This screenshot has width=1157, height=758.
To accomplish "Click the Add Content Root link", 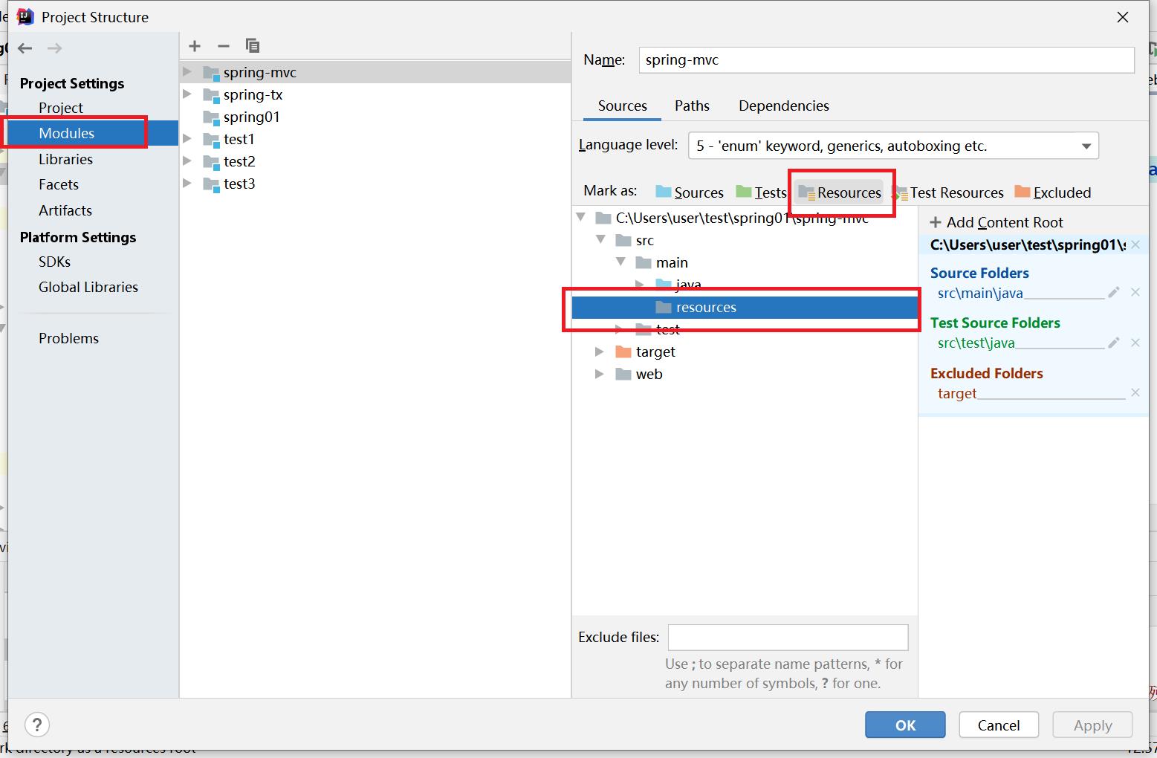I will click(996, 221).
